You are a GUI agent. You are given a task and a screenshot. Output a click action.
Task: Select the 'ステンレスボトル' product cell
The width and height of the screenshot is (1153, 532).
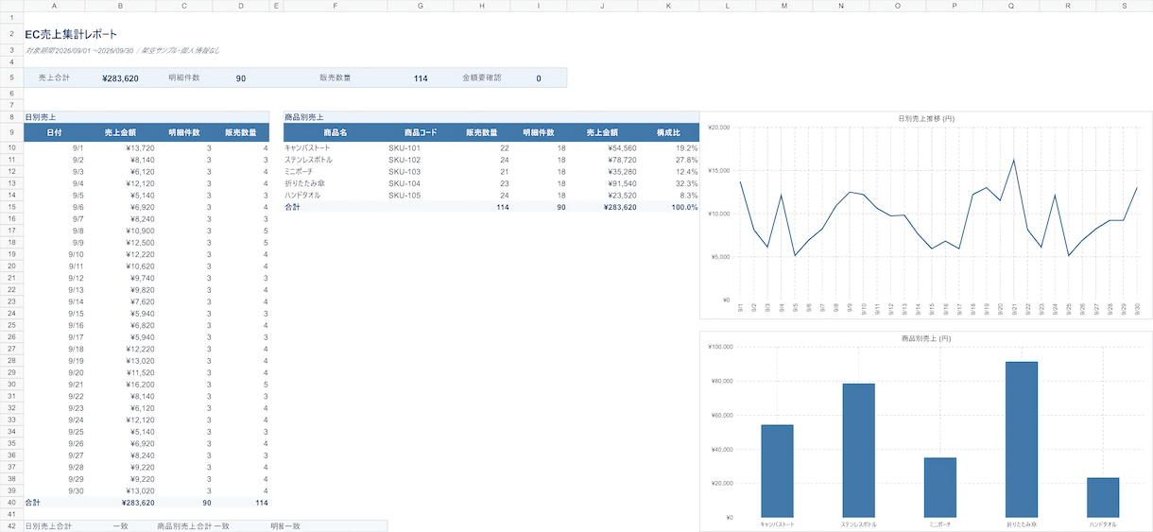pyautogui.click(x=336, y=160)
